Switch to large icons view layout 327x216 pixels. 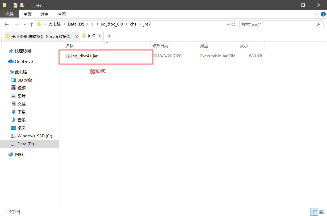tap(322, 212)
